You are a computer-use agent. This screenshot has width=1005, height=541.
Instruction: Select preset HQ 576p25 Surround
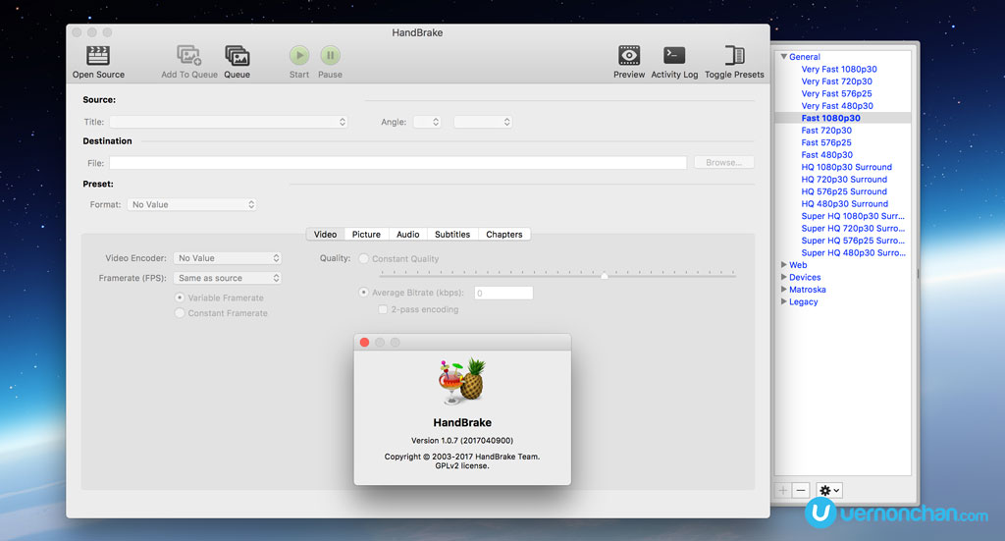tap(844, 191)
